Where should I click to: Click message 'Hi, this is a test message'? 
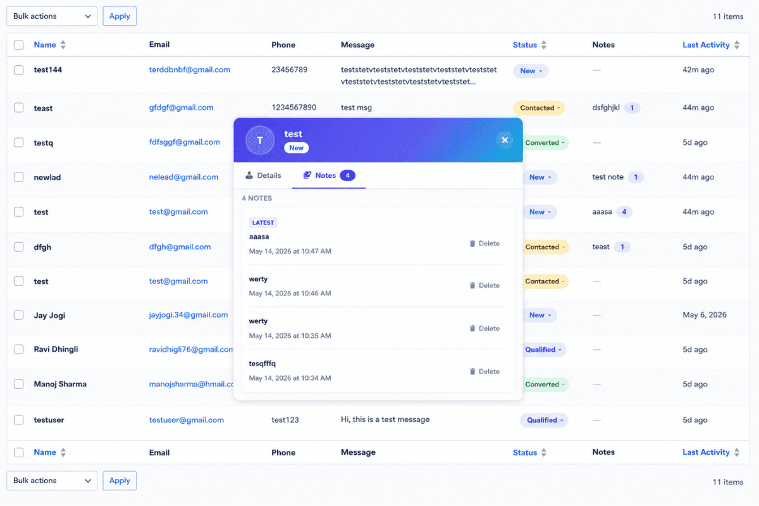coord(385,419)
